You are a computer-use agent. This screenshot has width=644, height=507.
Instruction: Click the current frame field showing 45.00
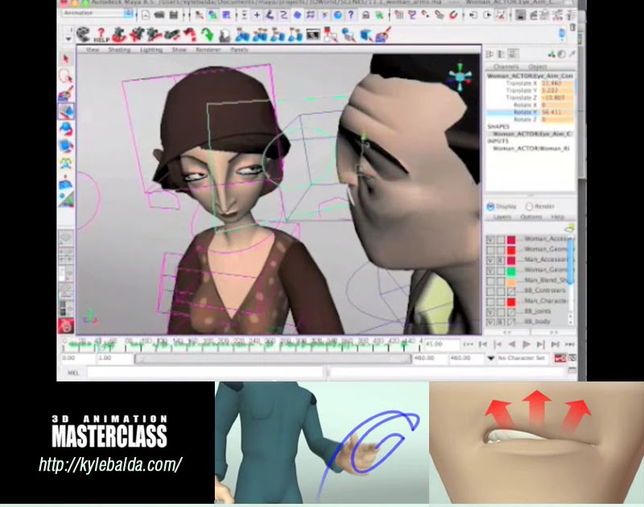pos(441,344)
